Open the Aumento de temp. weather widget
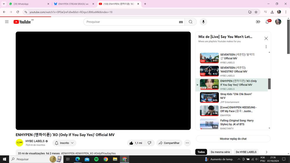The width and height of the screenshot is (290, 163). click(x=219, y=159)
